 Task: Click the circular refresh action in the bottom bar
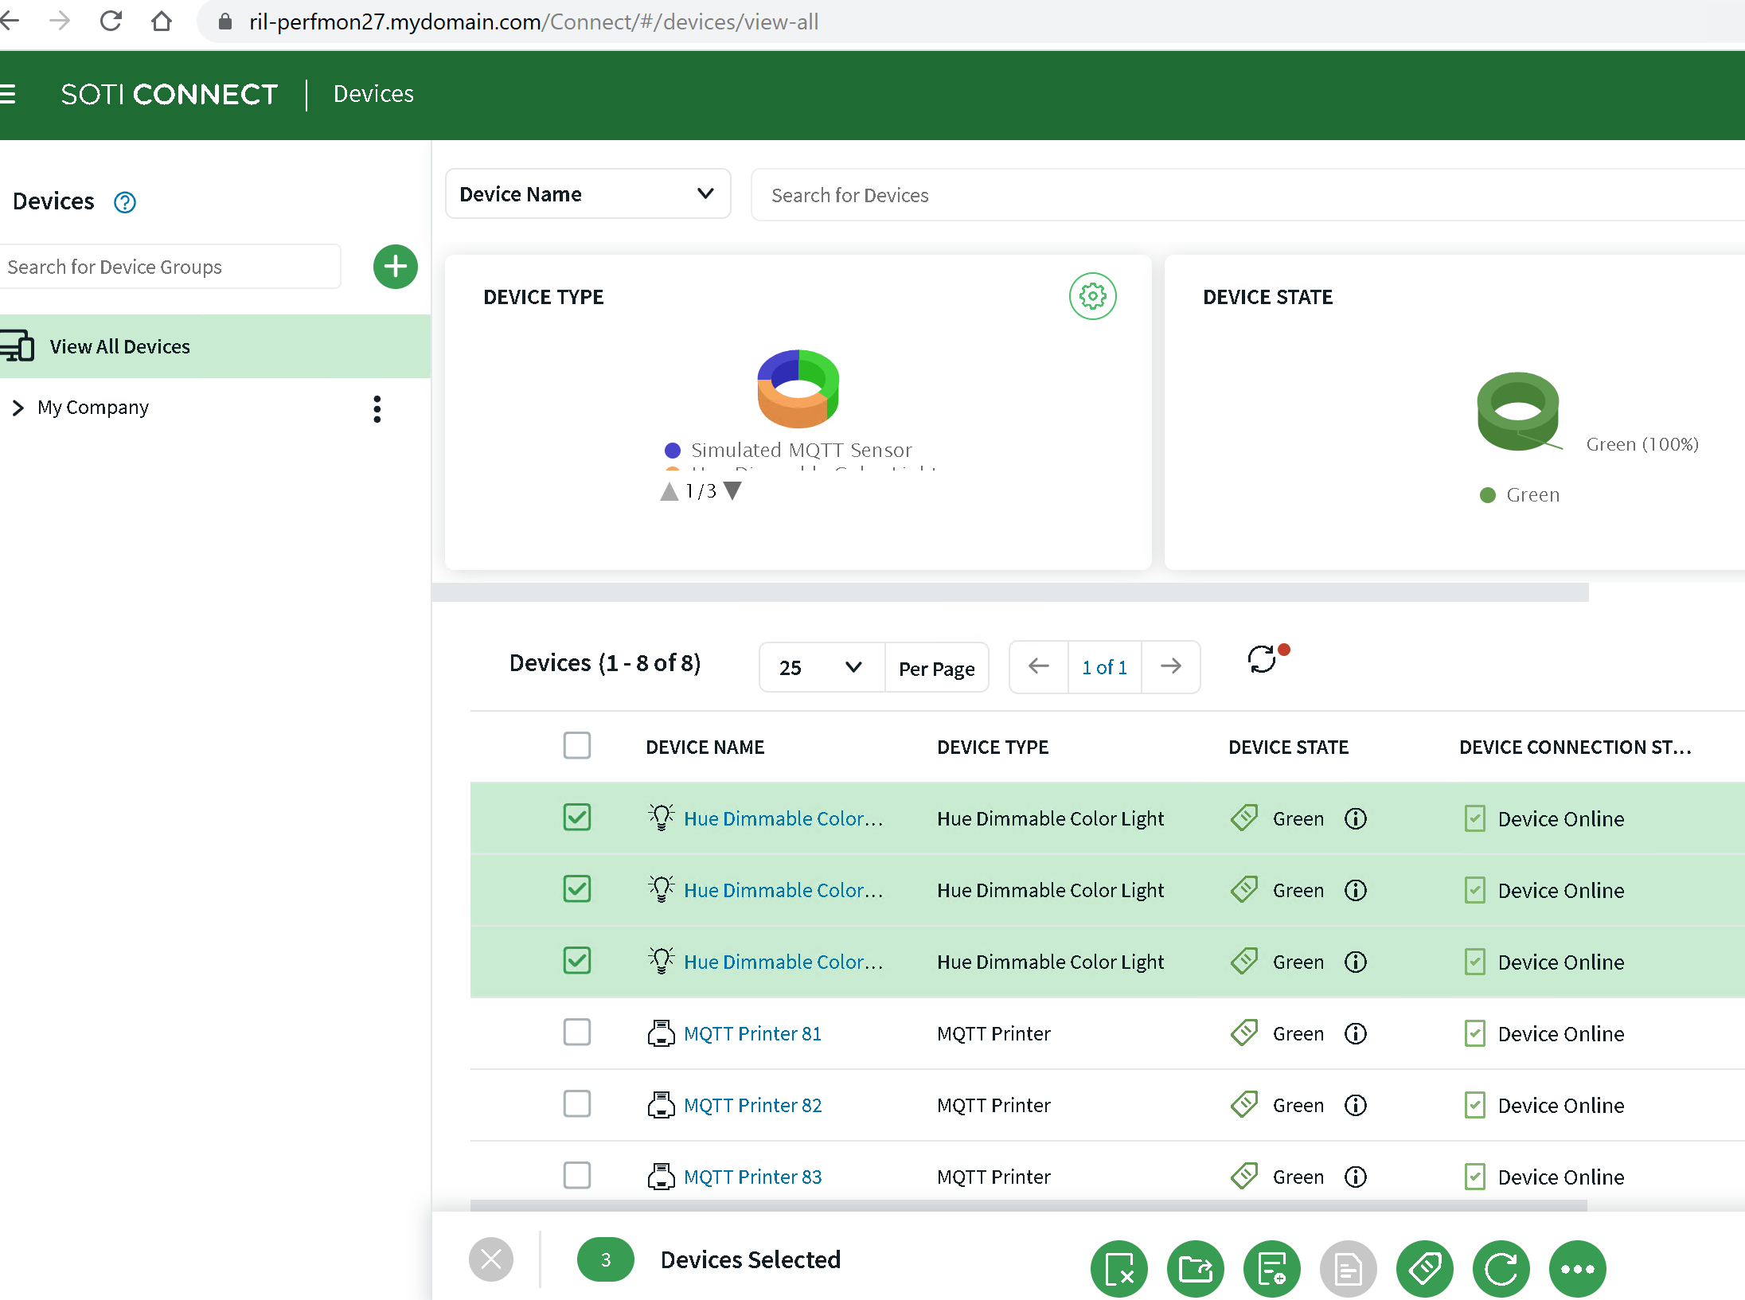click(x=1501, y=1269)
